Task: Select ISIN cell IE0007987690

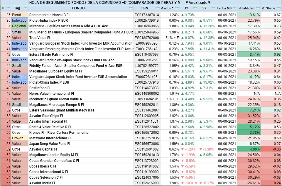Action: 147,43
